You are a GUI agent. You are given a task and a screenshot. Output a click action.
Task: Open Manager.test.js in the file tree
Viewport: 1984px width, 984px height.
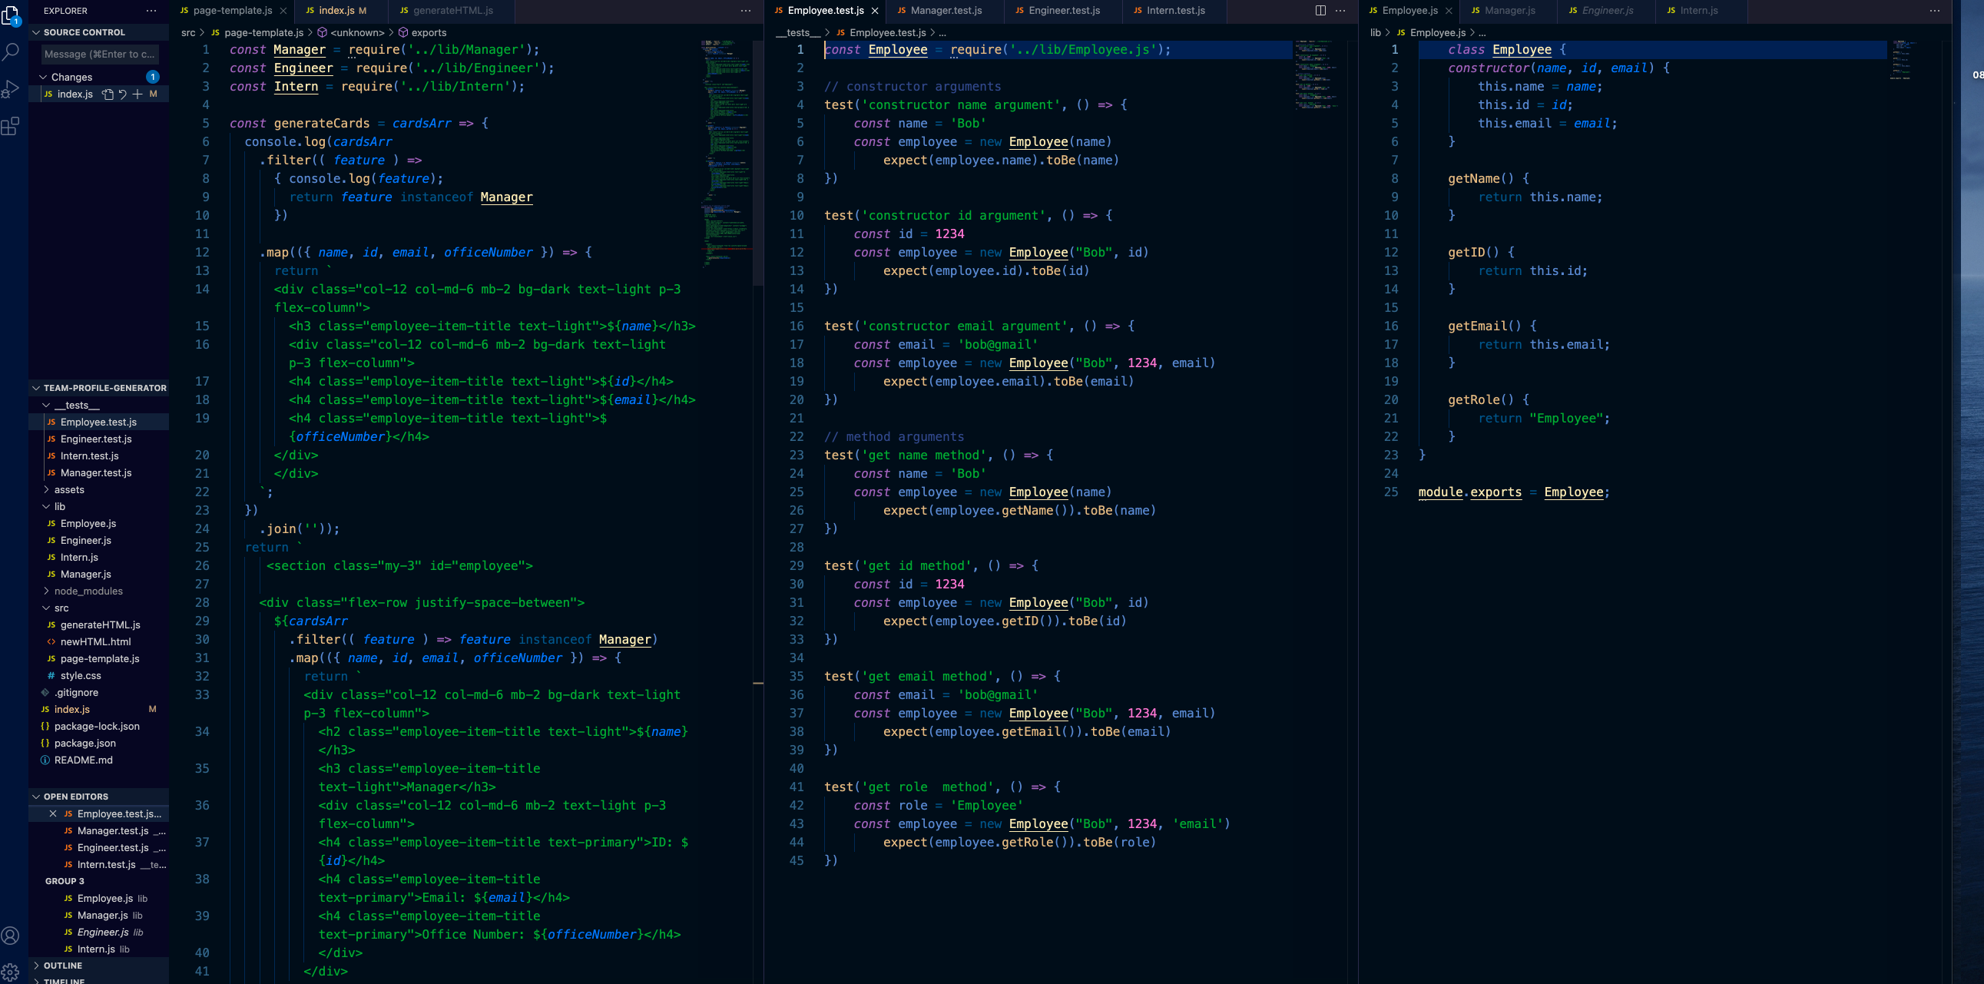point(98,472)
